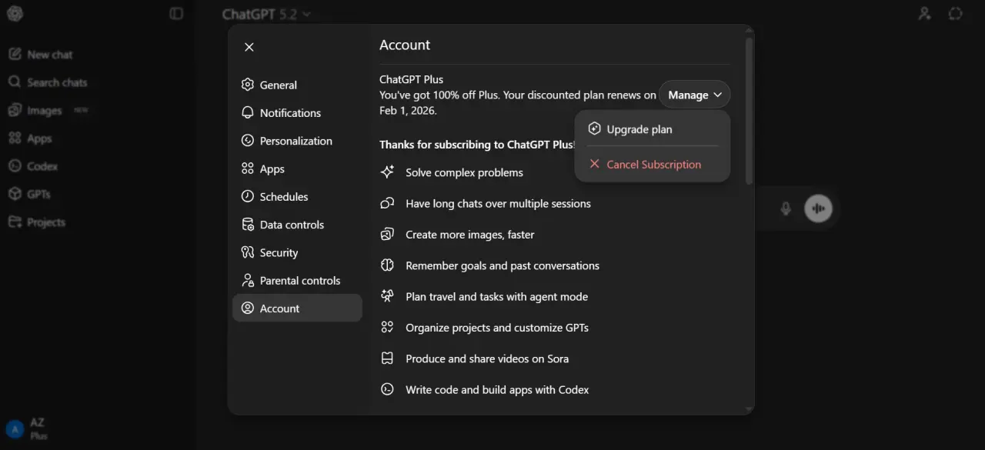Click the Notifications bell icon
Image resolution: width=985 pixels, height=450 pixels.
click(x=247, y=112)
